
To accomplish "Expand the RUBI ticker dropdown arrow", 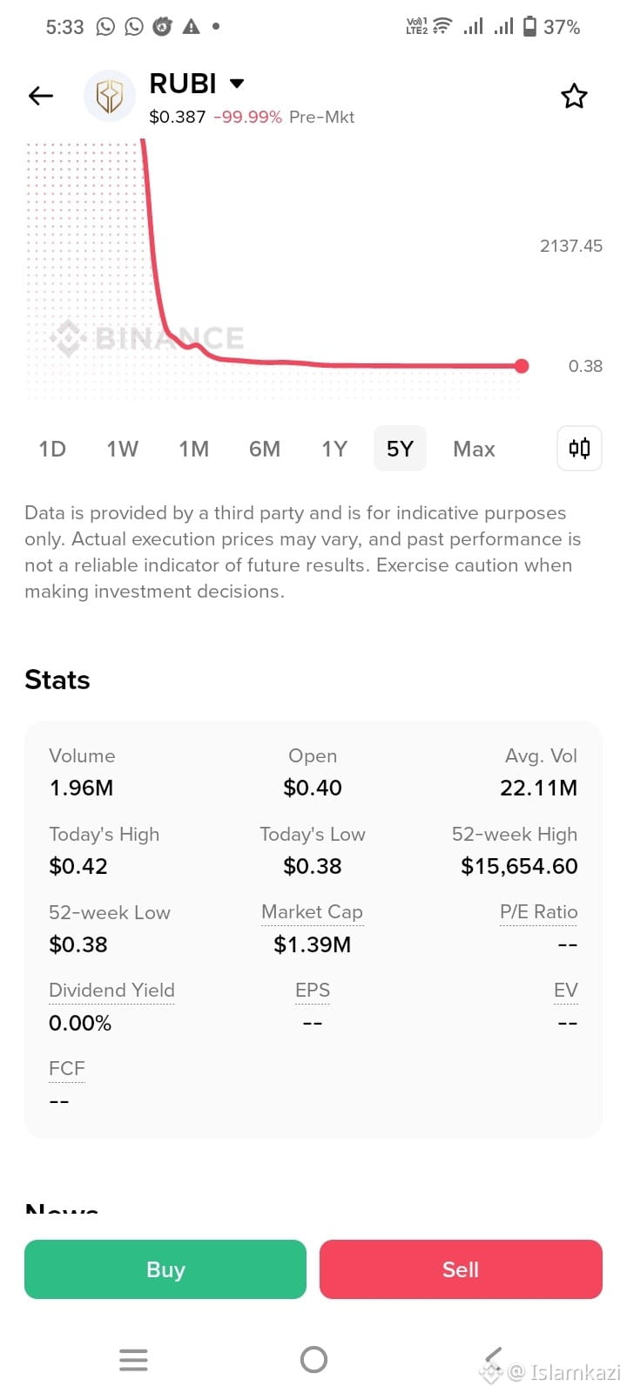I will [x=236, y=84].
